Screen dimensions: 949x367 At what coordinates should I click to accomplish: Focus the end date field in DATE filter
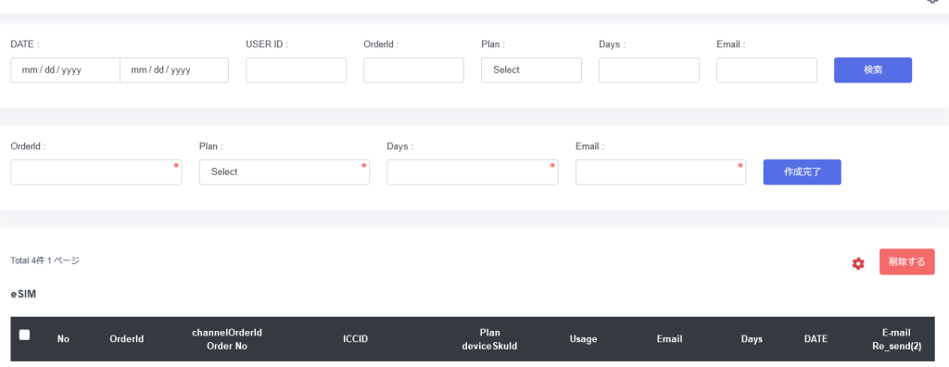174,70
